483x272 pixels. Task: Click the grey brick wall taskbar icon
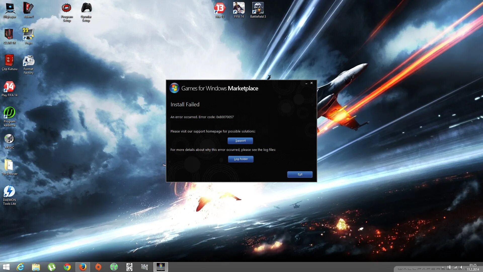(x=145, y=267)
